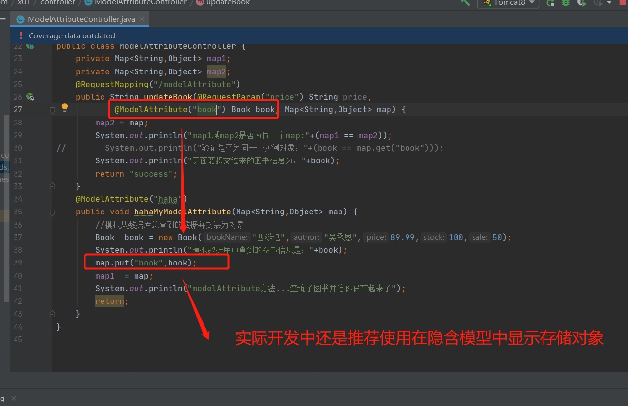Click the comment on line 36
Viewport: 628px width, 406px height.
click(x=170, y=225)
